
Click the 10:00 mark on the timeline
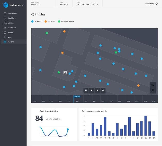click(120, 101)
